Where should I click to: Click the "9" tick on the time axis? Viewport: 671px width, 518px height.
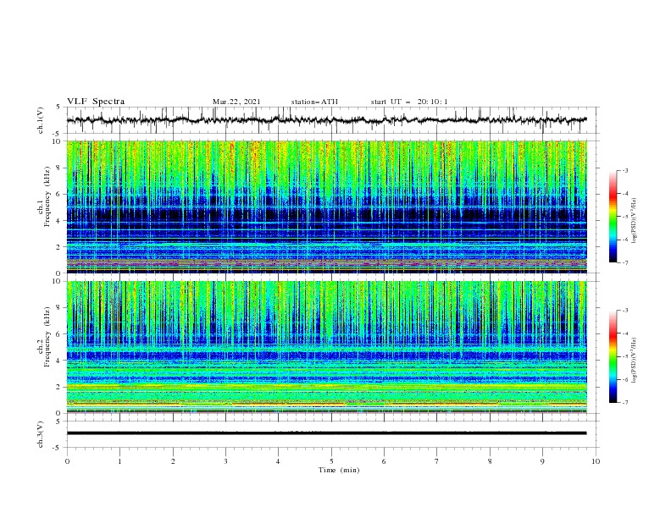(x=542, y=461)
